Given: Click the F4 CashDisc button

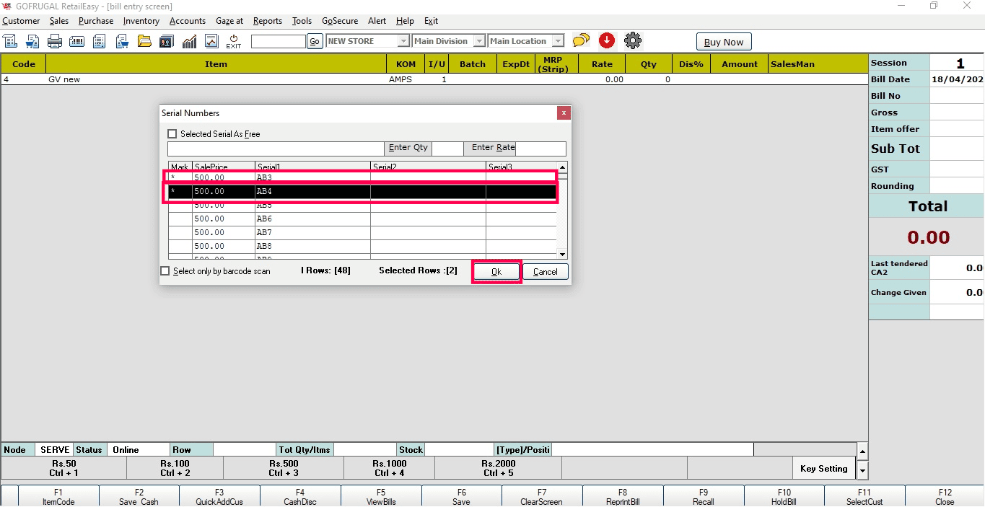Looking at the screenshot, I should point(300,497).
